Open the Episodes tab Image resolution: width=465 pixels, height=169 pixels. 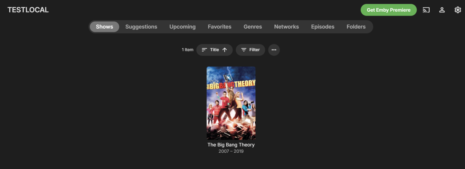(323, 27)
